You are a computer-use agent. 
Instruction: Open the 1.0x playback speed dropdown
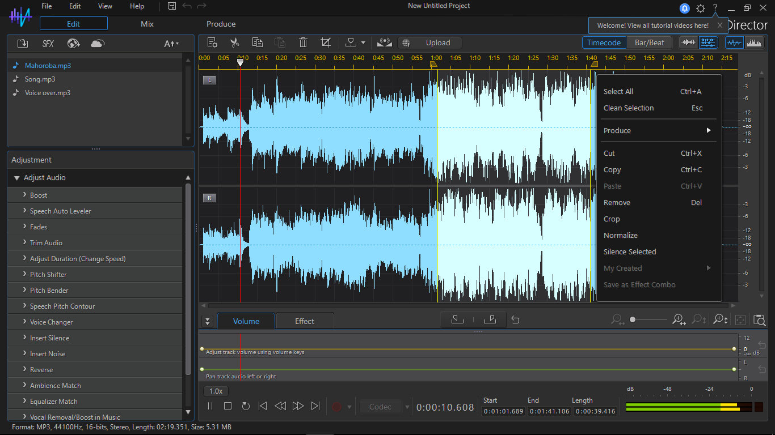click(x=216, y=391)
